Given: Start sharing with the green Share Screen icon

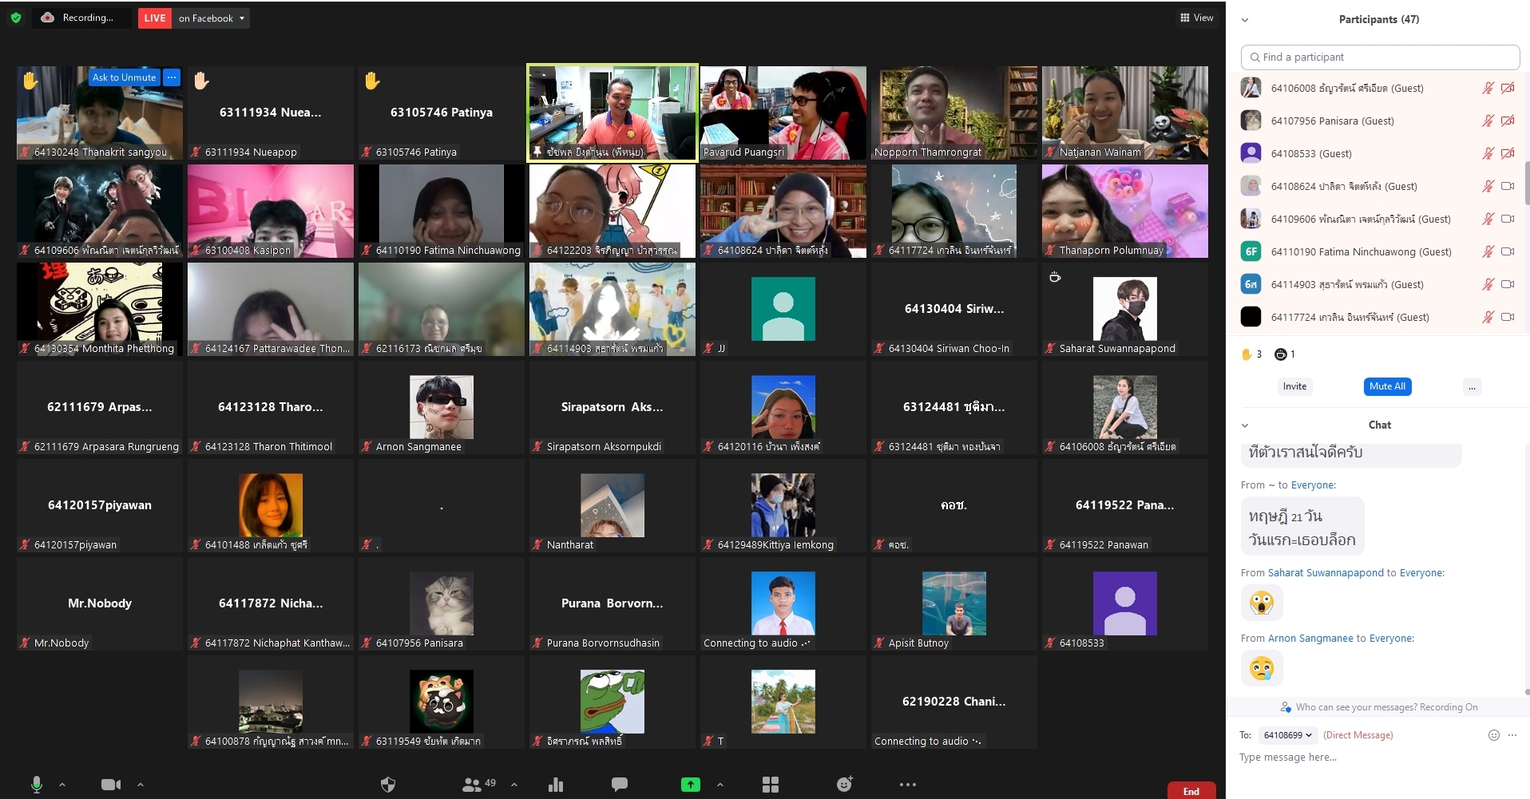Looking at the screenshot, I should point(690,785).
